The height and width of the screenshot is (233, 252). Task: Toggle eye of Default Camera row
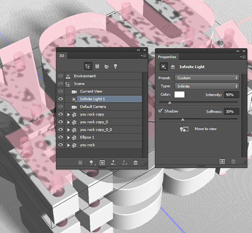click(60, 106)
